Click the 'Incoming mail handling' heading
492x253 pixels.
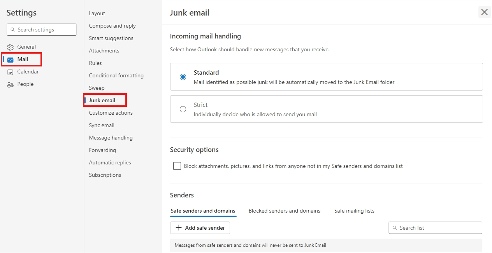tap(206, 36)
